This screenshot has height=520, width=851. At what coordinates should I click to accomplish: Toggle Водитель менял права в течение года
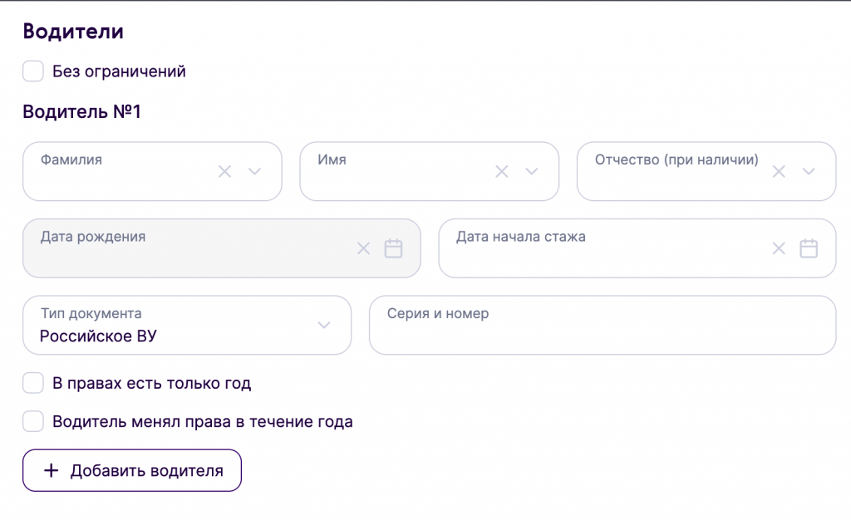[33, 422]
